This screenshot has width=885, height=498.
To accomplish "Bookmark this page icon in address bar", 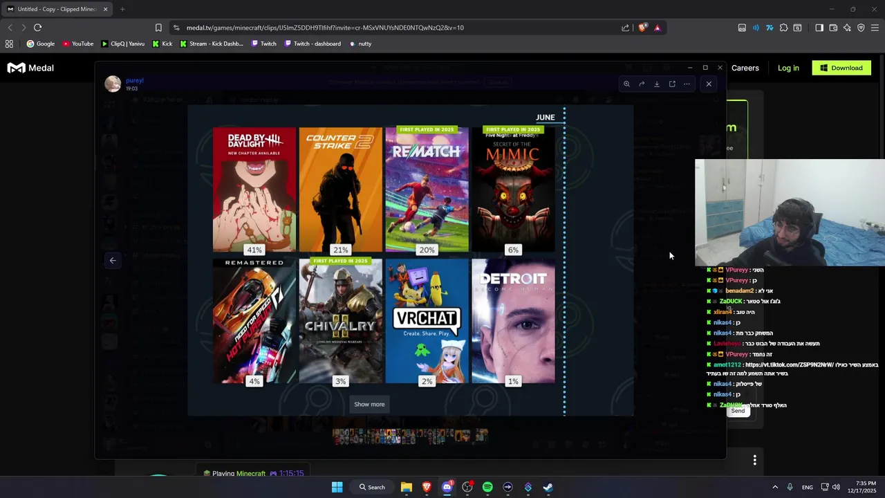I will click(158, 28).
